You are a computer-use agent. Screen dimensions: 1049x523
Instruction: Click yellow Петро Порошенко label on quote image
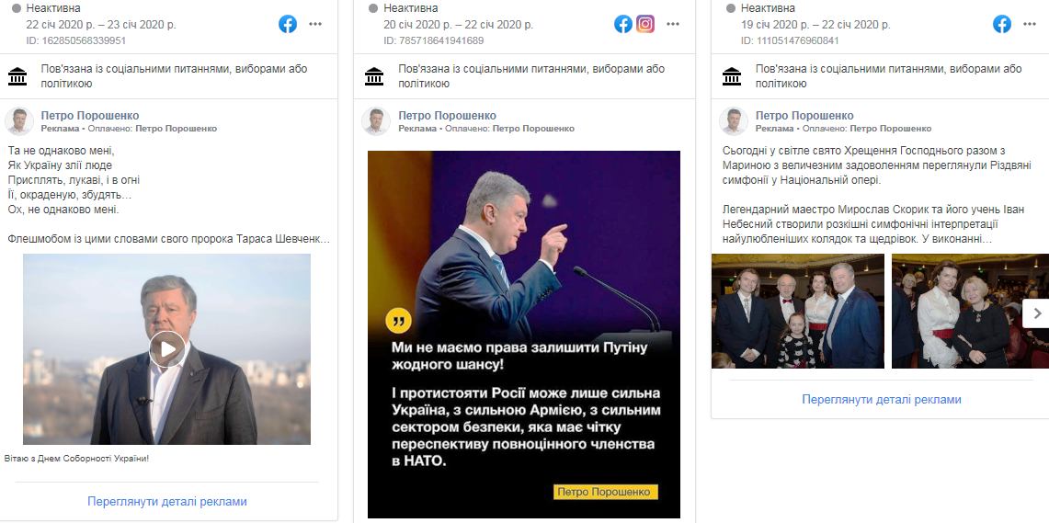(607, 492)
